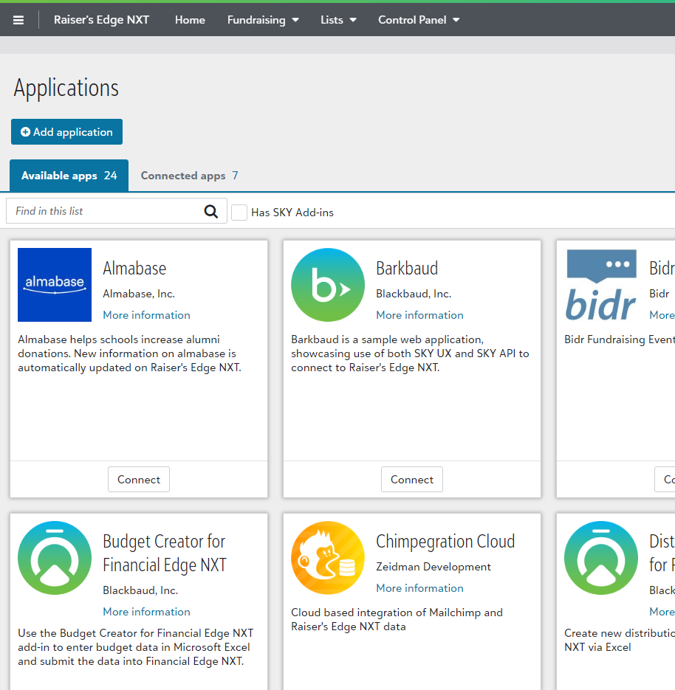Click the Budget Creator app icon
This screenshot has height=690, width=675.
point(55,558)
